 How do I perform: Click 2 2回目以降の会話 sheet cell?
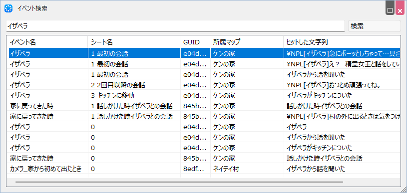(134, 85)
